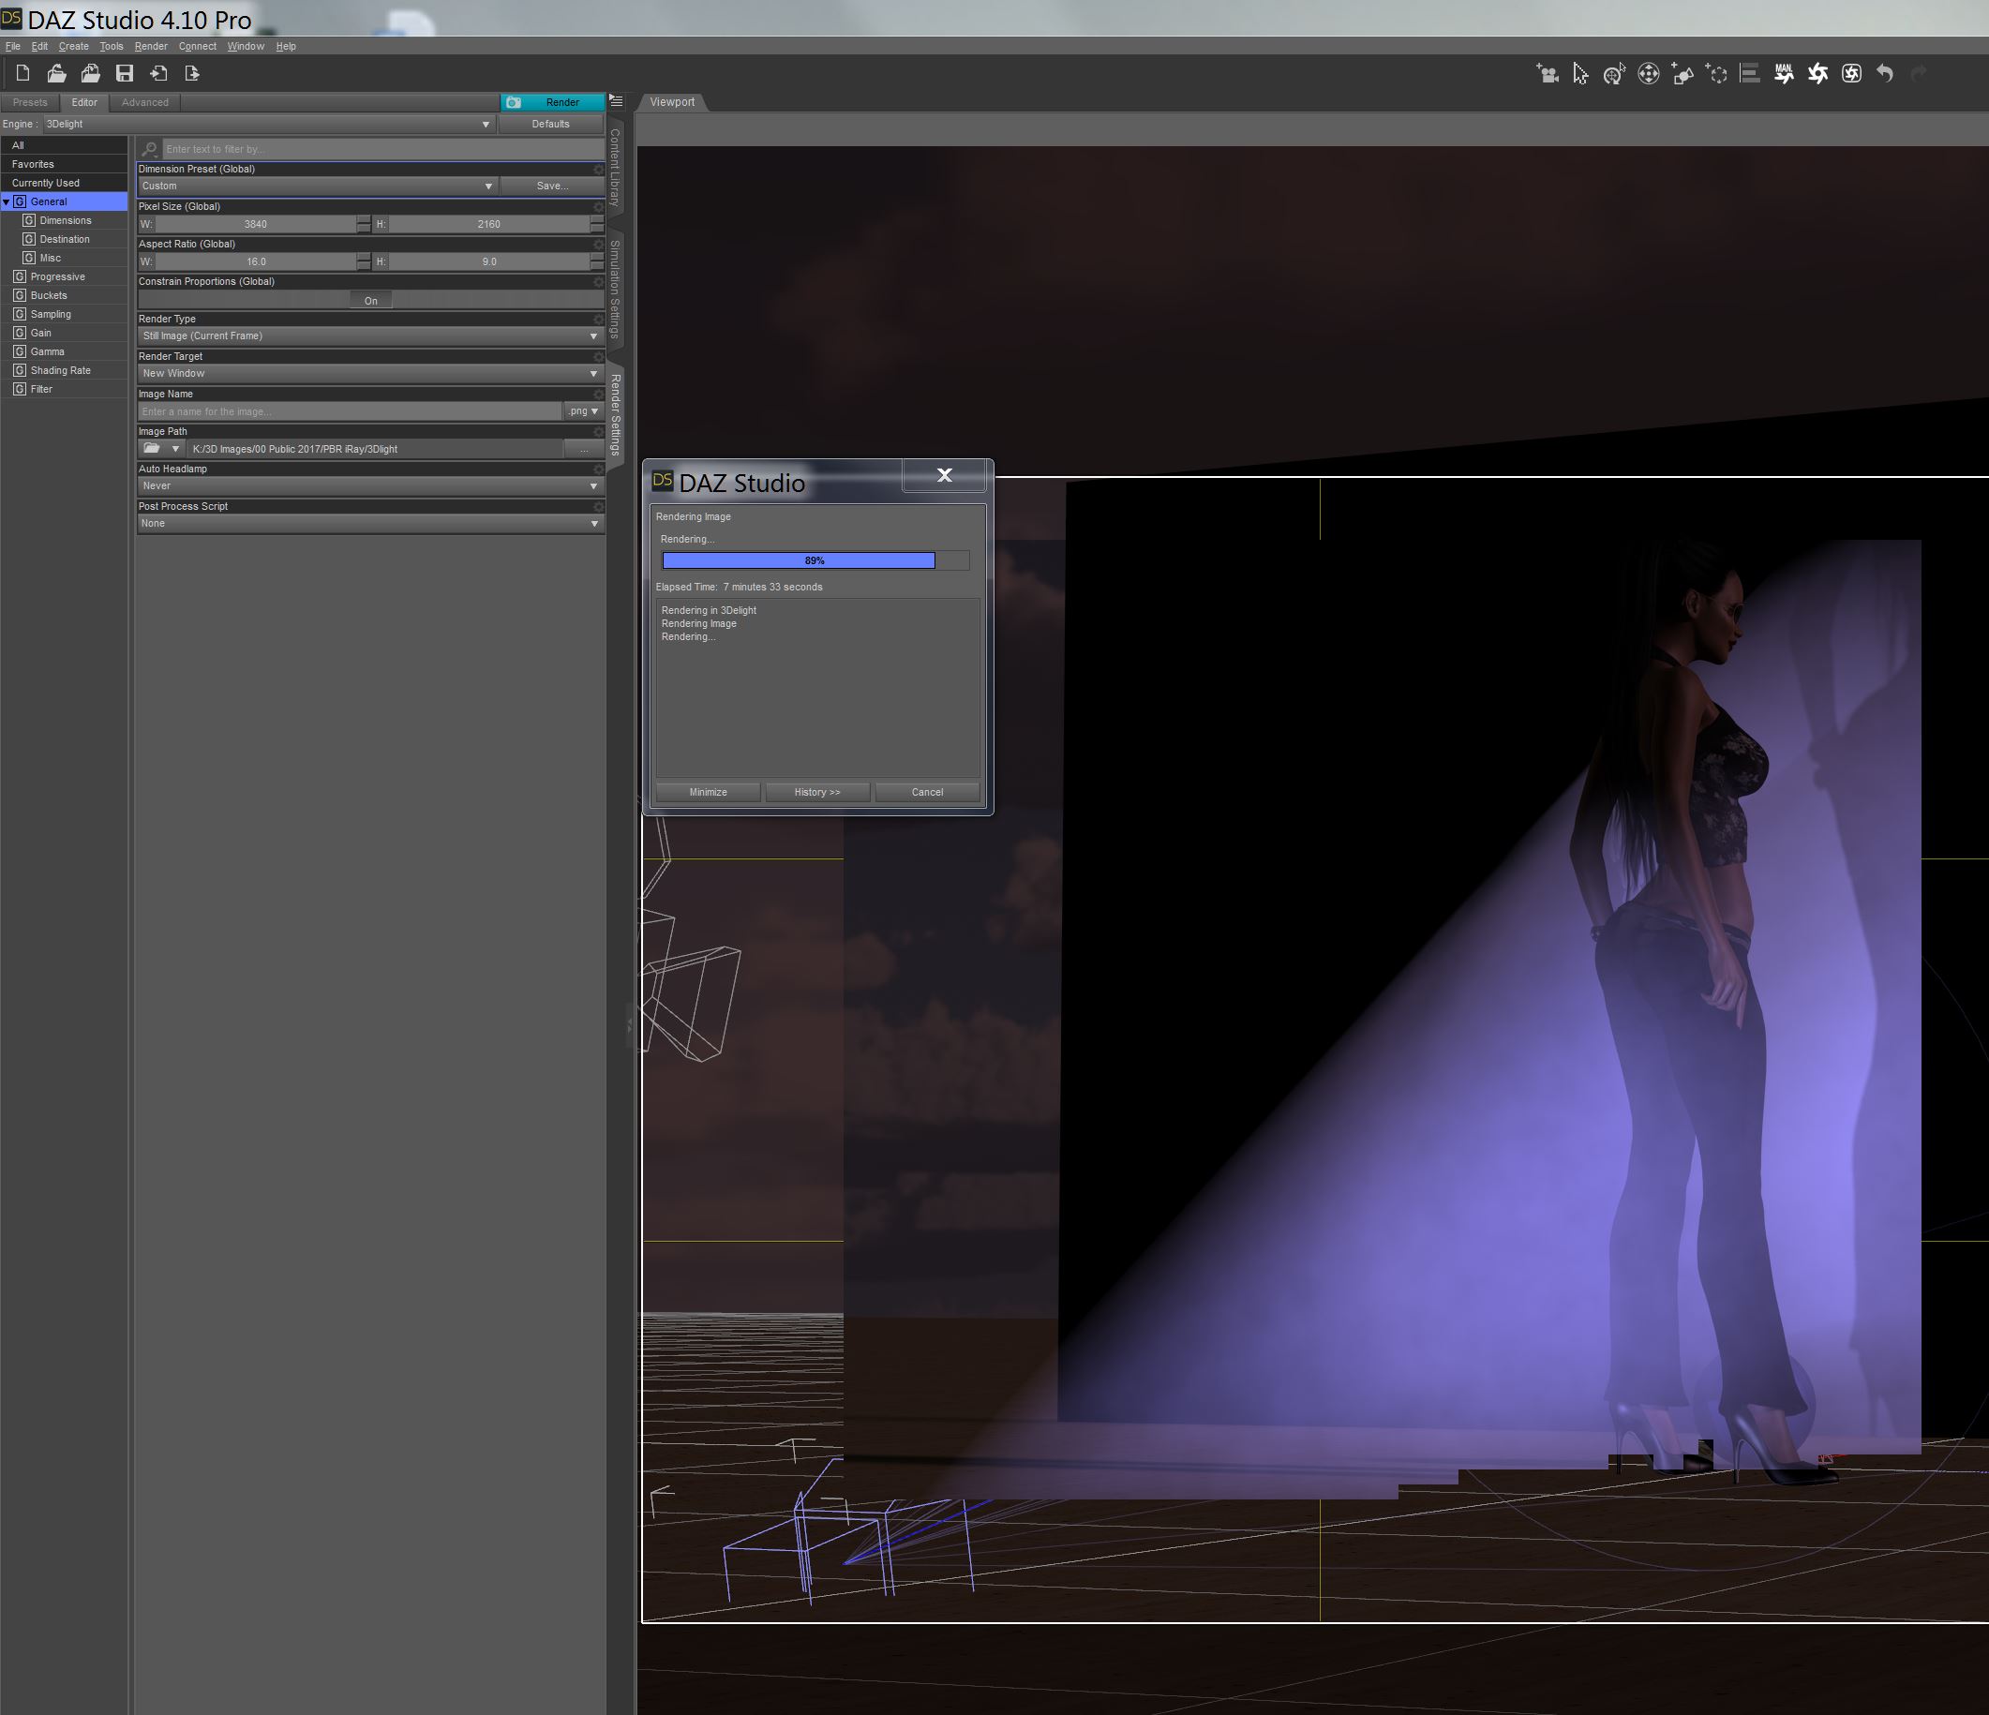Collapse the General tree category

click(x=7, y=201)
